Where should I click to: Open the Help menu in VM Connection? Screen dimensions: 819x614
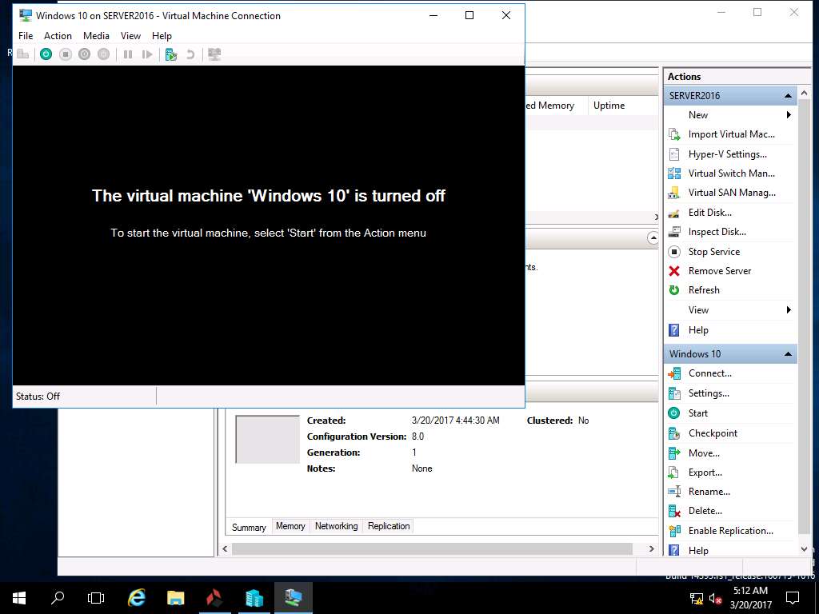(162, 35)
